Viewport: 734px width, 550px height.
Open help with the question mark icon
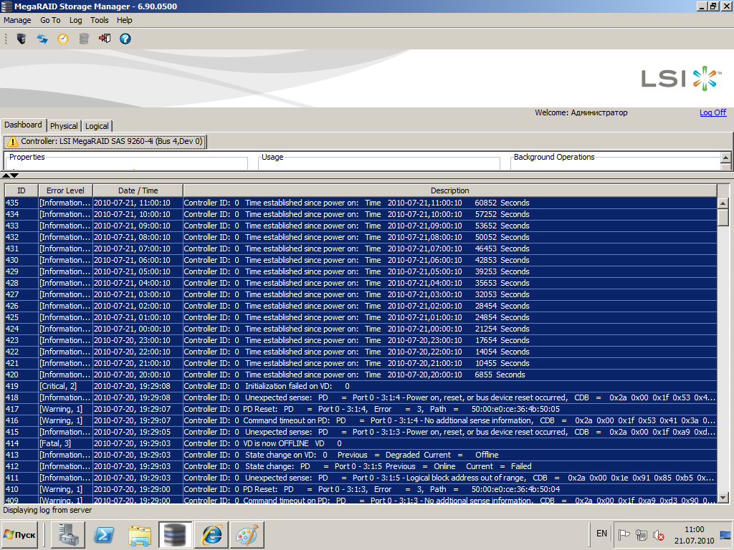[125, 39]
